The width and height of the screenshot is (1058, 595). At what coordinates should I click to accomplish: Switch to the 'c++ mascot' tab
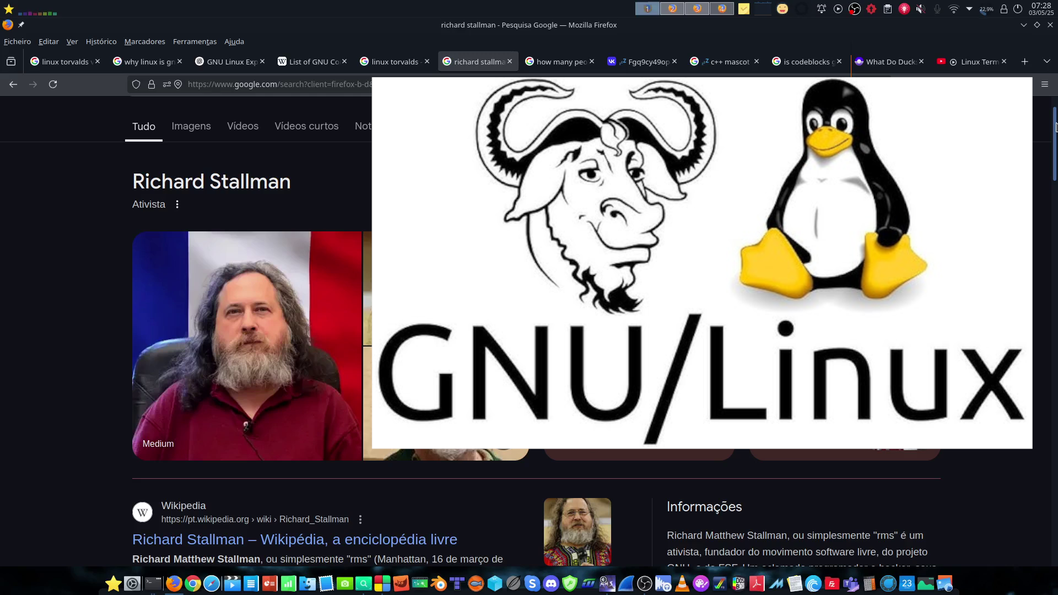click(725, 62)
